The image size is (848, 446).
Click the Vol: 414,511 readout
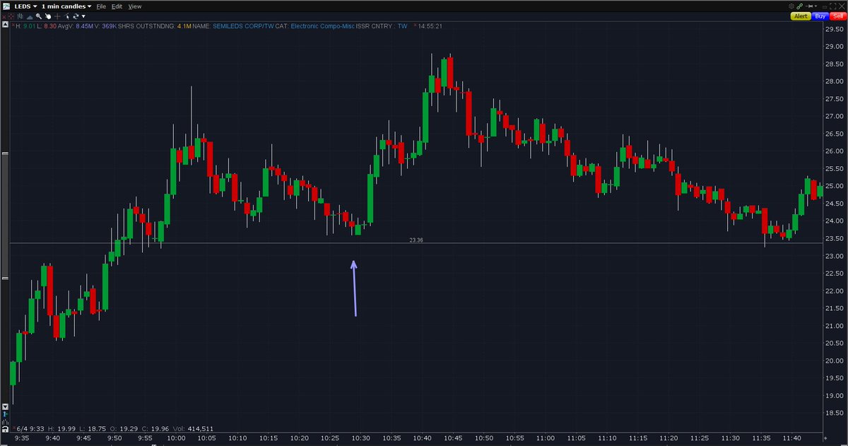(x=193, y=428)
